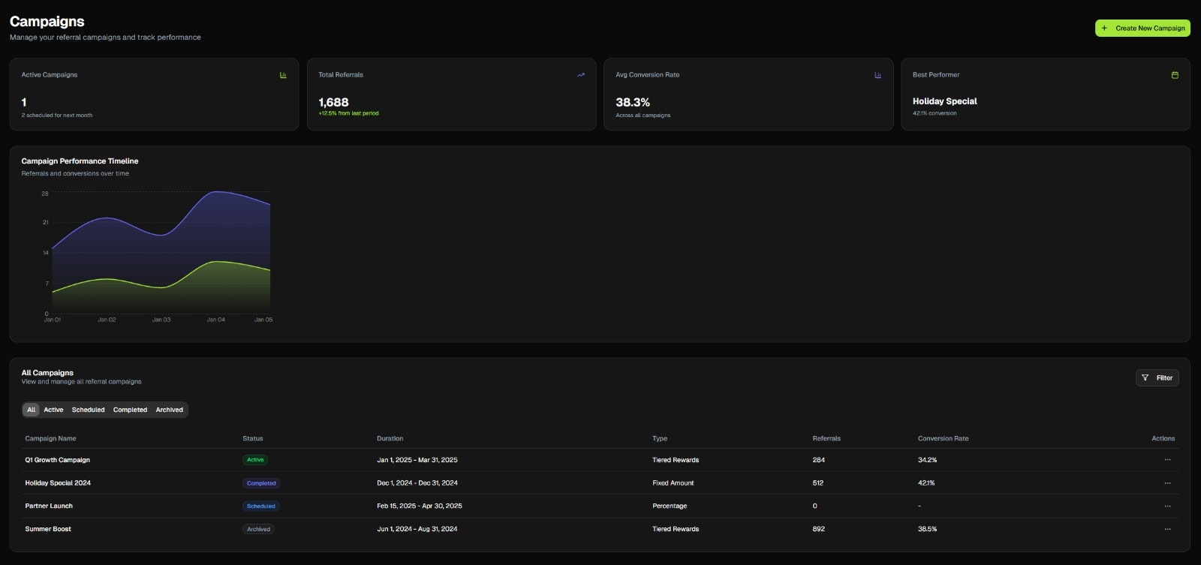Open actions menu for Partner Launch row
The width and height of the screenshot is (1201, 565).
(1167, 506)
